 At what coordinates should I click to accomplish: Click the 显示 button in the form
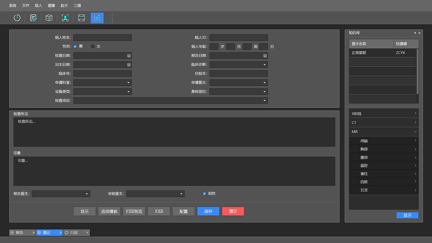click(x=85, y=211)
